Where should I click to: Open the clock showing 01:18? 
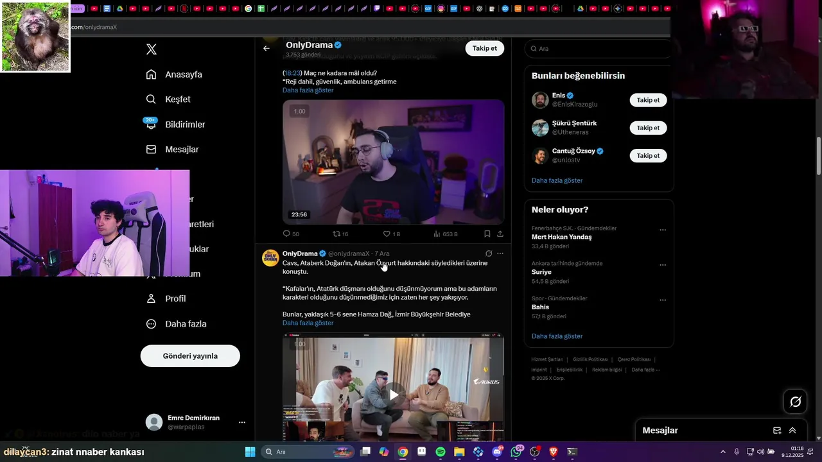point(792,452)
